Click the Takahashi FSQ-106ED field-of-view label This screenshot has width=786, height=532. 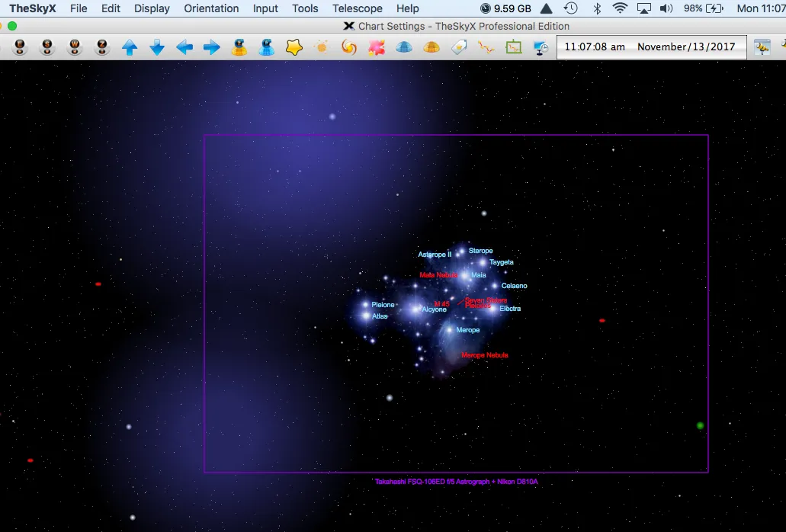(456, 482)
